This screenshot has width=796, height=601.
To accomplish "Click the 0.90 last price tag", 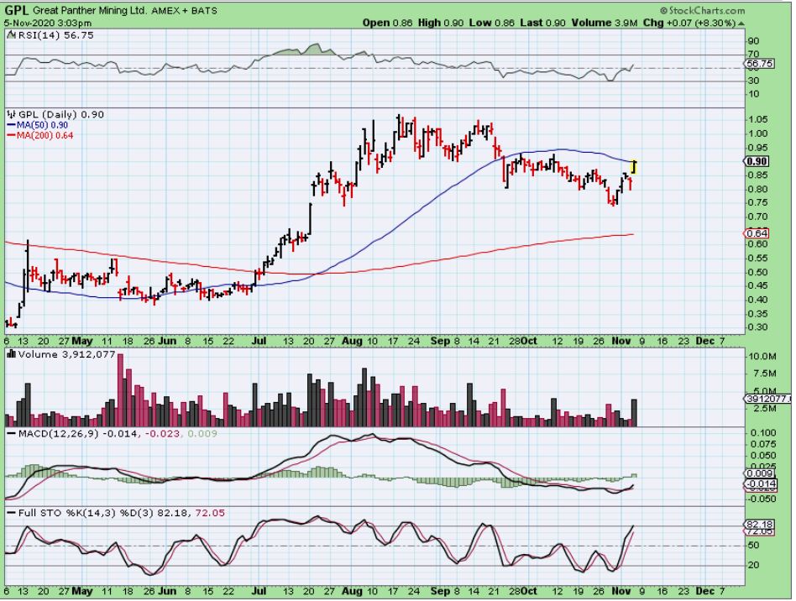I will pyautogui.click(x=757, y=161).
